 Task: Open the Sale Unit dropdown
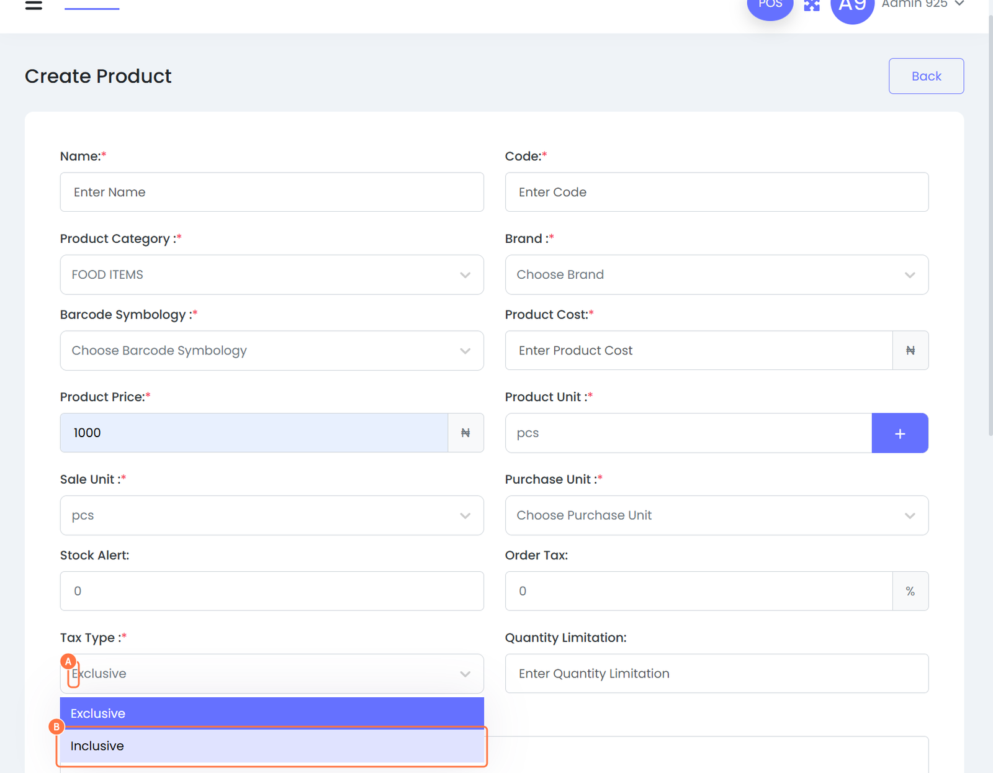pos(272,515)
